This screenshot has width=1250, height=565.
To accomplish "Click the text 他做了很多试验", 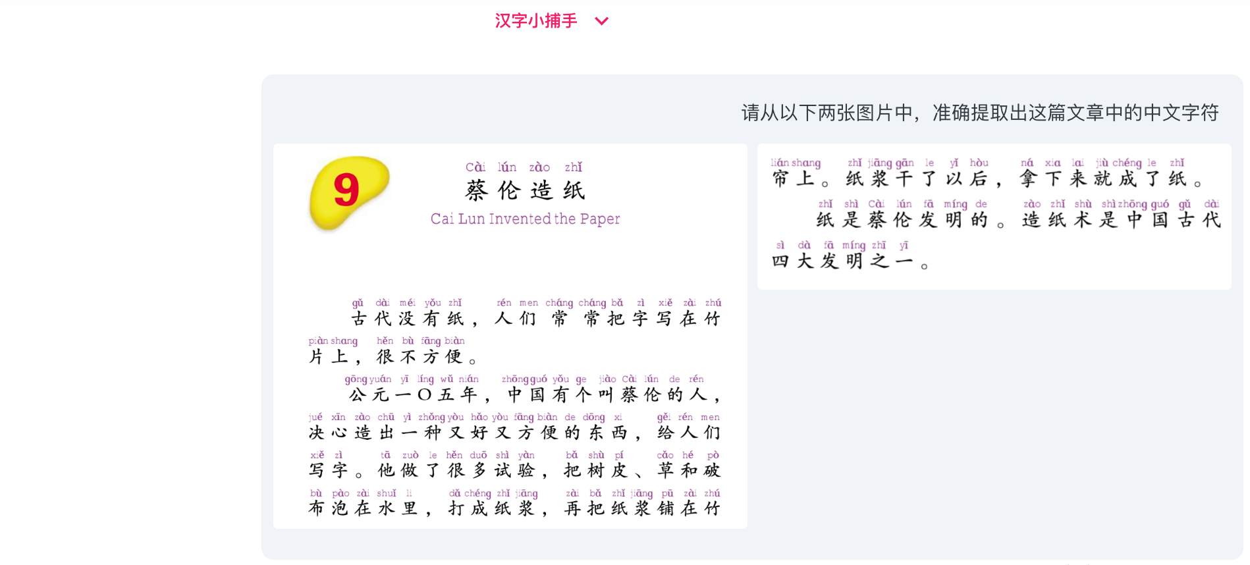I will pos(462,470).
